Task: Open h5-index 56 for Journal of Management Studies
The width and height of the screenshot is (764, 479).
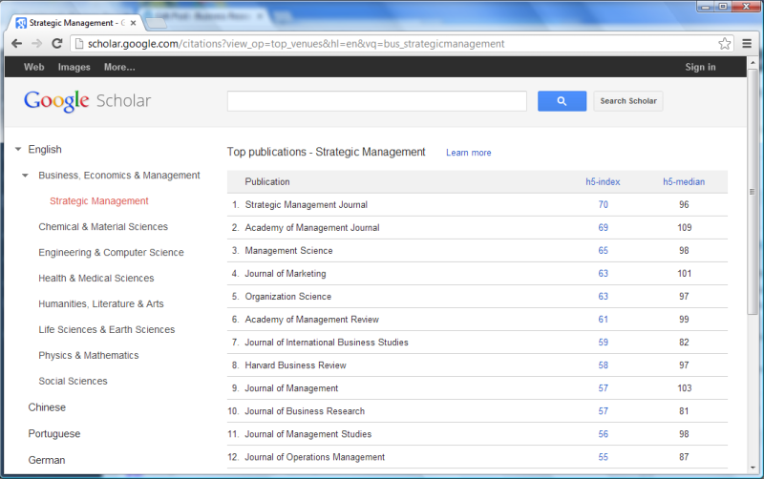Action: pyautogui.click(x=604, y=434)
